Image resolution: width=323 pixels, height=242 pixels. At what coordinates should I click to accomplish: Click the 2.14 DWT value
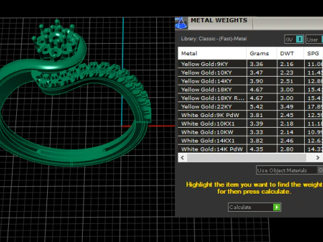click(x=287, y=132)
